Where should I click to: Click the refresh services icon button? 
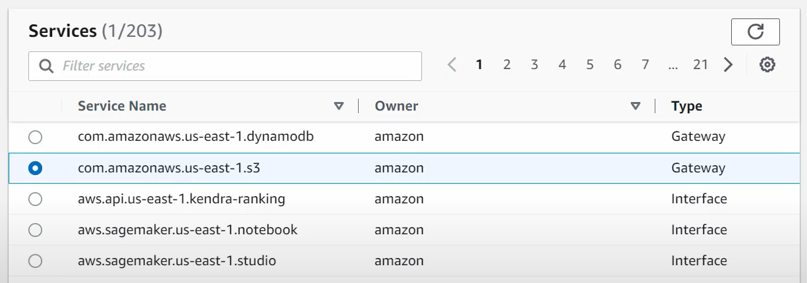(x=755, y=32)
